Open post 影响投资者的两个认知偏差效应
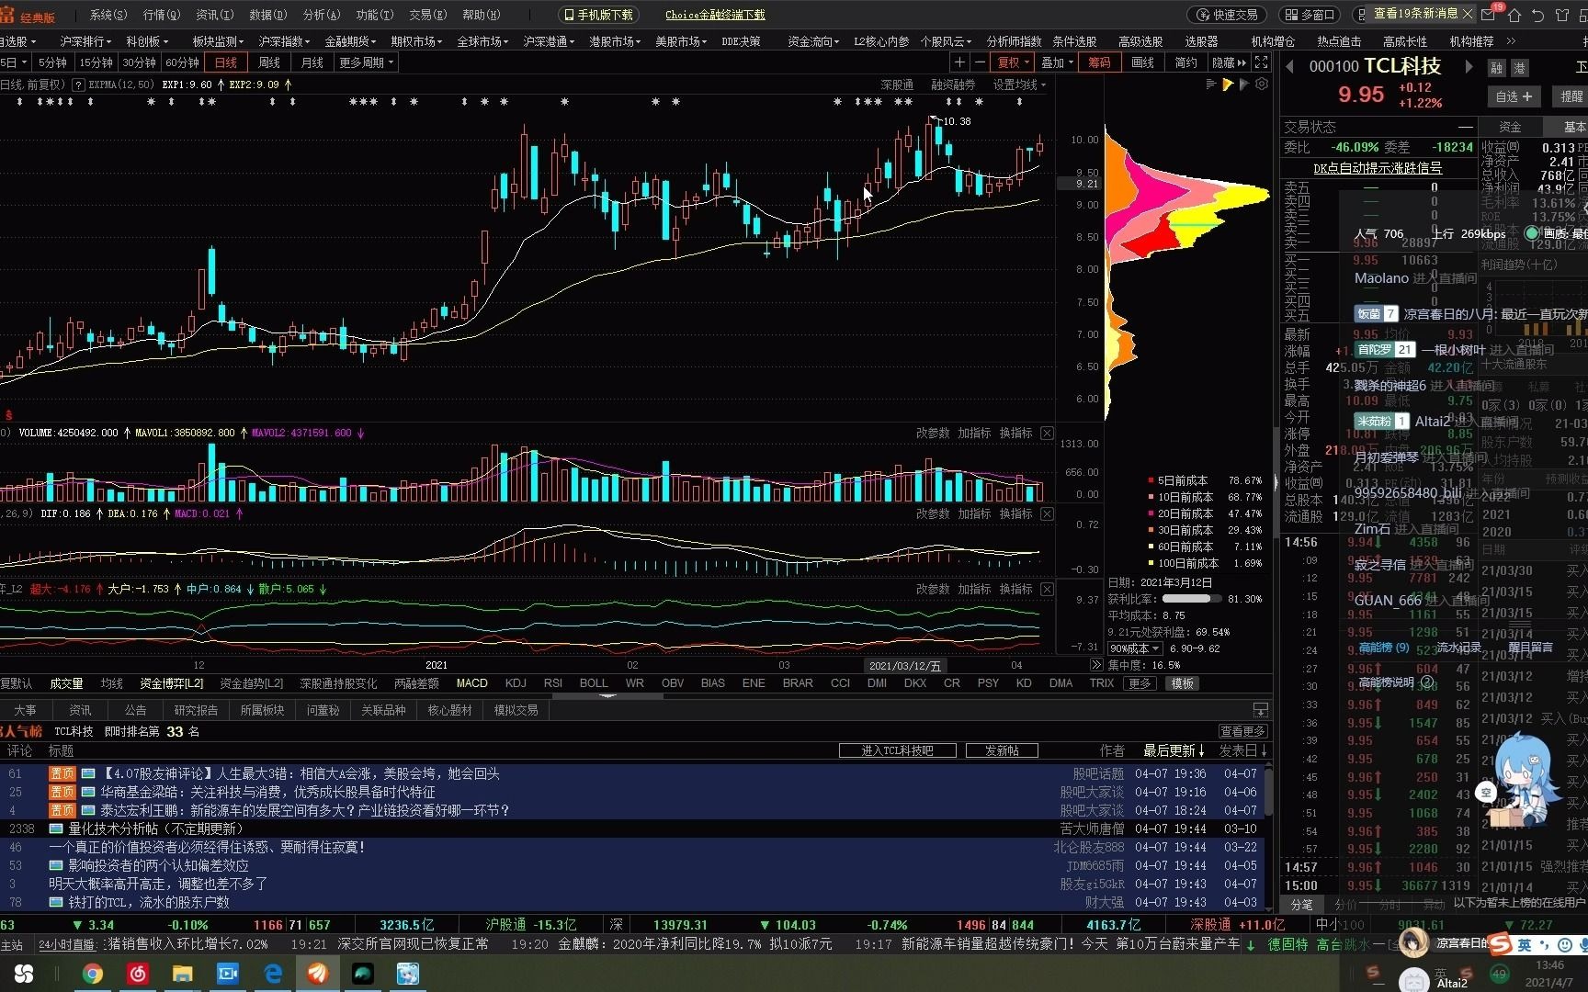This screenshot has width=1588, height=992. point(158,865)
